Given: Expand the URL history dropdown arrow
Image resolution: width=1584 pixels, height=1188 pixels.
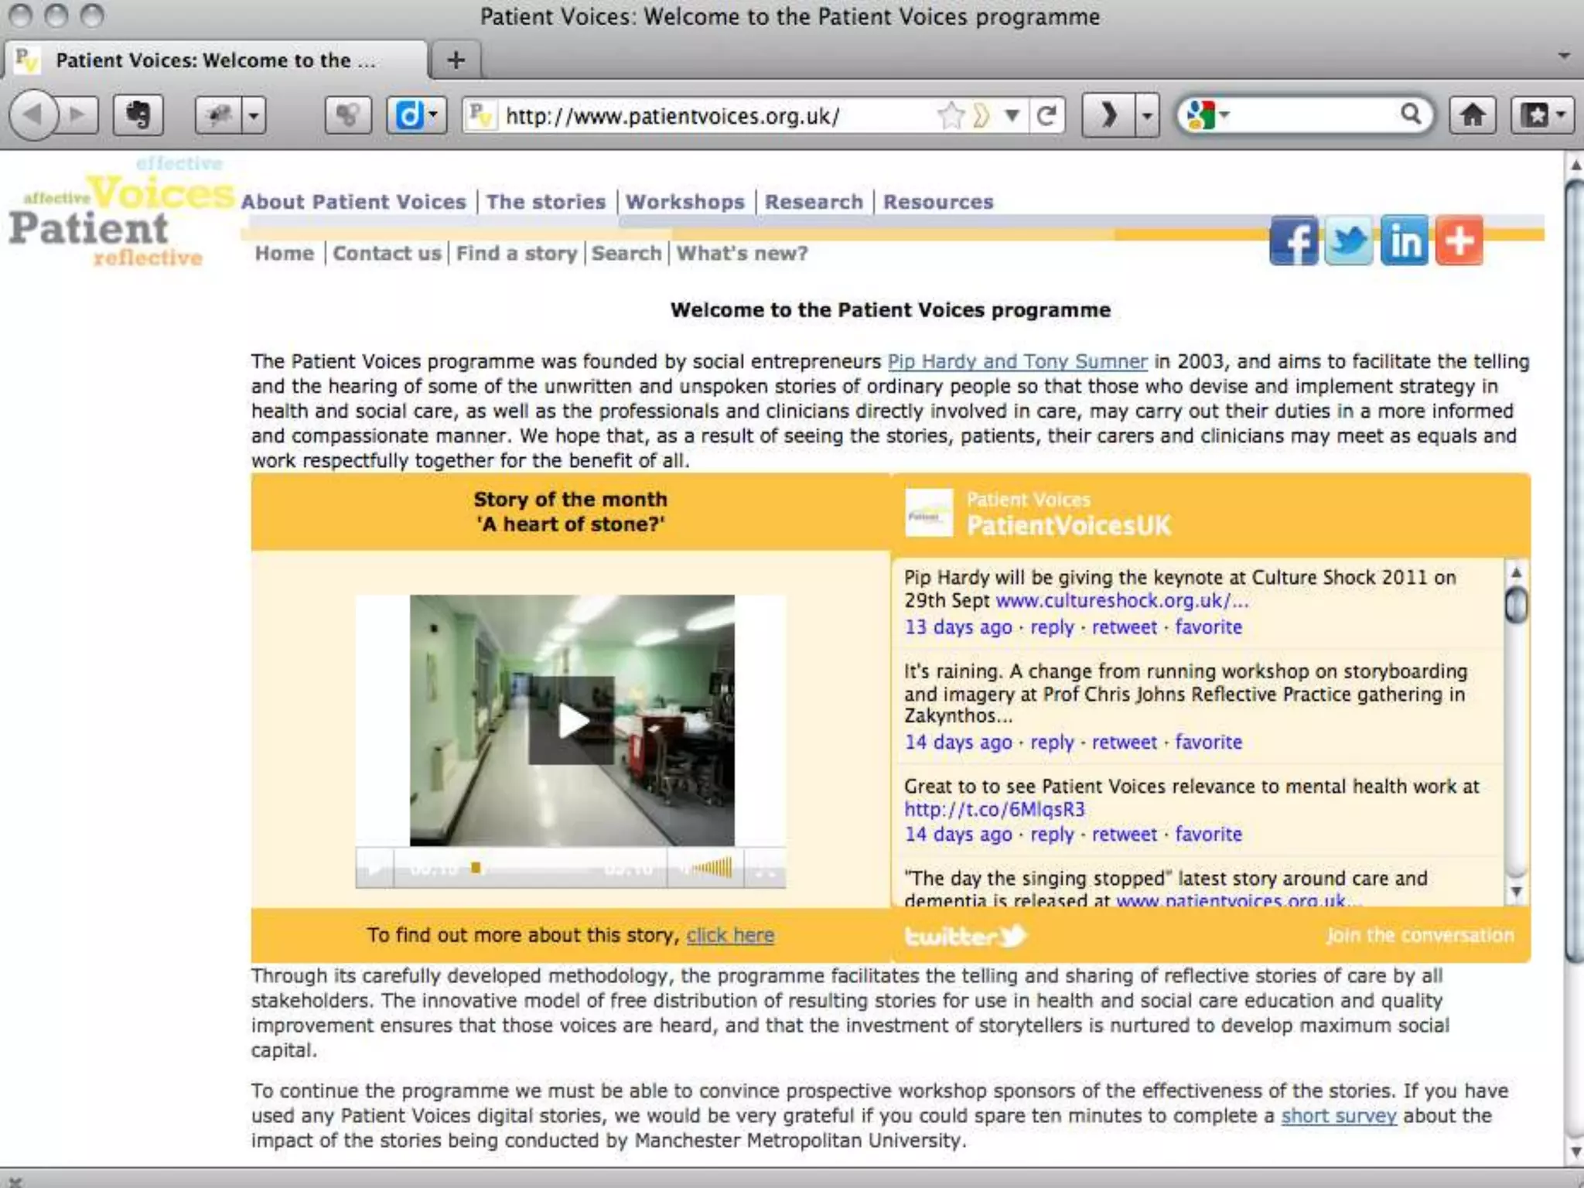Looking at the screenshot, I should point(1011,116).
